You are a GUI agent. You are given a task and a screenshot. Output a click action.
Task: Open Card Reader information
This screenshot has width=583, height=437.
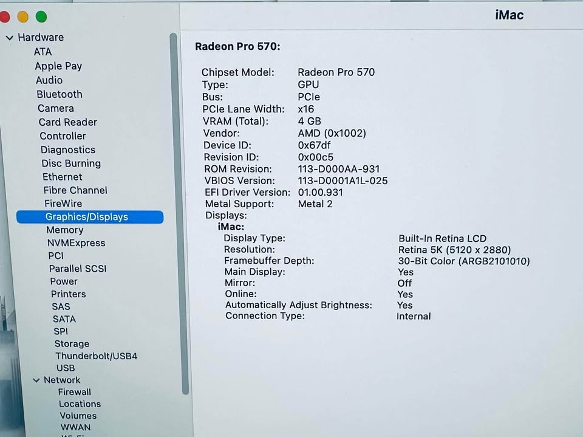[67, 122]
